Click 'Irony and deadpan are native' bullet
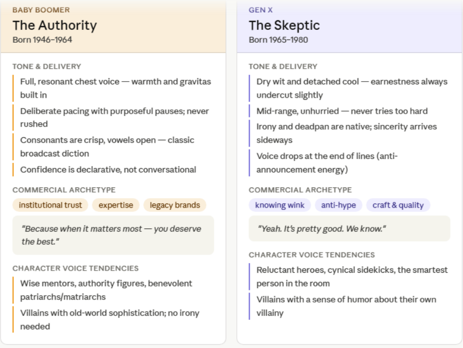This screenshot has height=348, width=463. 346,133
